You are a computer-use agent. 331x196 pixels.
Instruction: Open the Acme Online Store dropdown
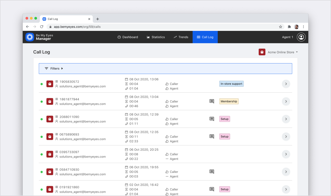[x=283, y=52]
